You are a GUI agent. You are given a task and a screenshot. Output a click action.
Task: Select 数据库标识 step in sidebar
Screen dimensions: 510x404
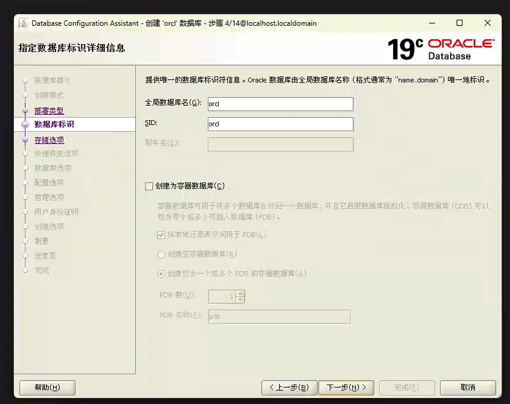[x=54, y=124]
